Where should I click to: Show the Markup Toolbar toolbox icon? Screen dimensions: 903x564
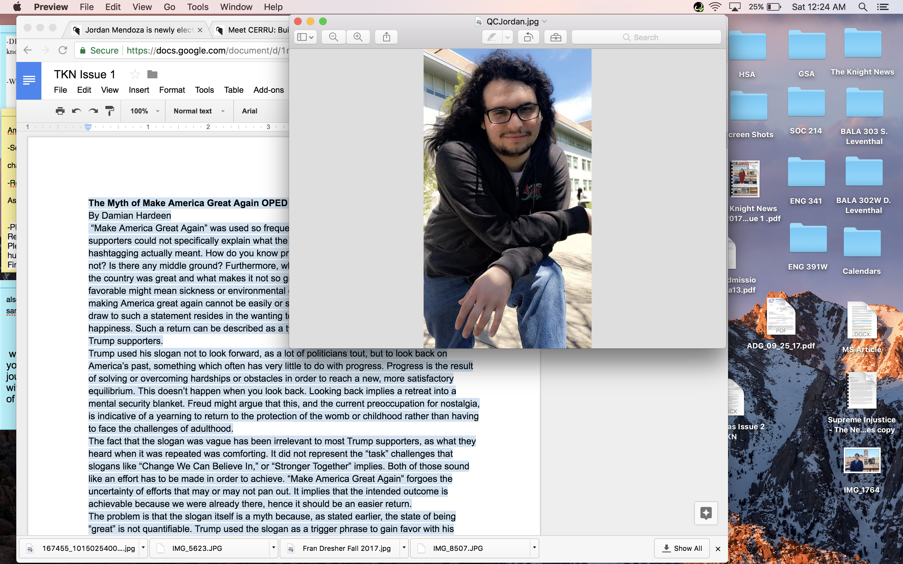(x=555, y=37)
